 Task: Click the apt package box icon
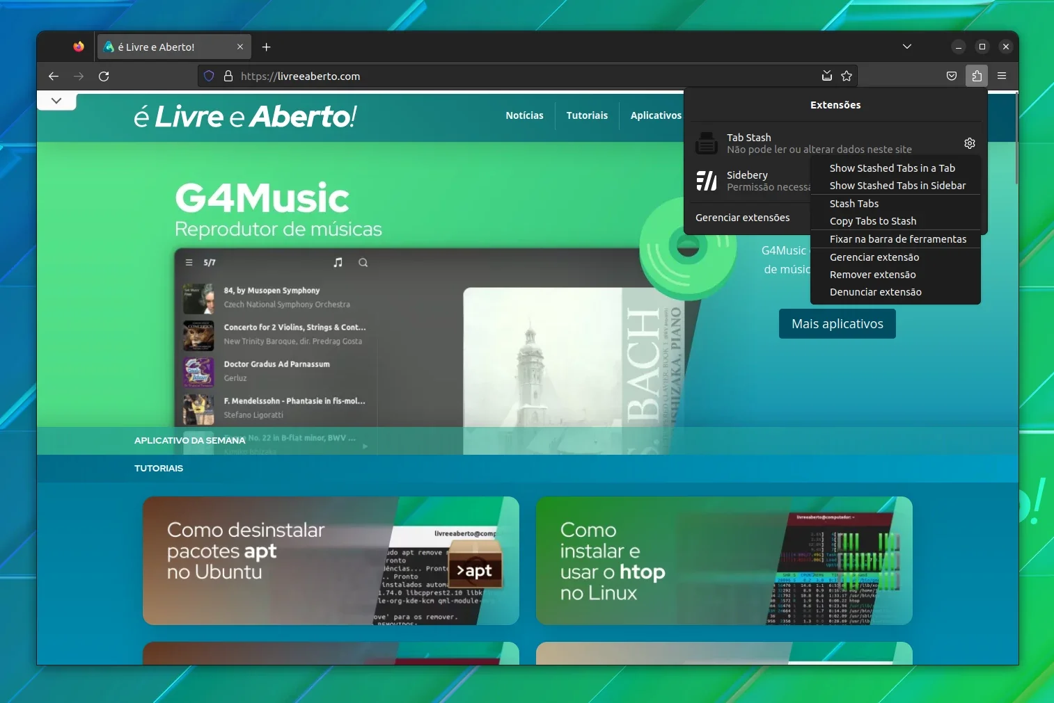pos(474,565)
